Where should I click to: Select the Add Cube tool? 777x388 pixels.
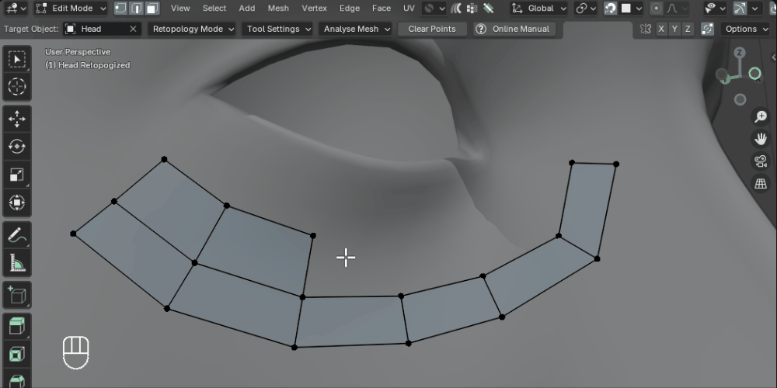[17, 295]
